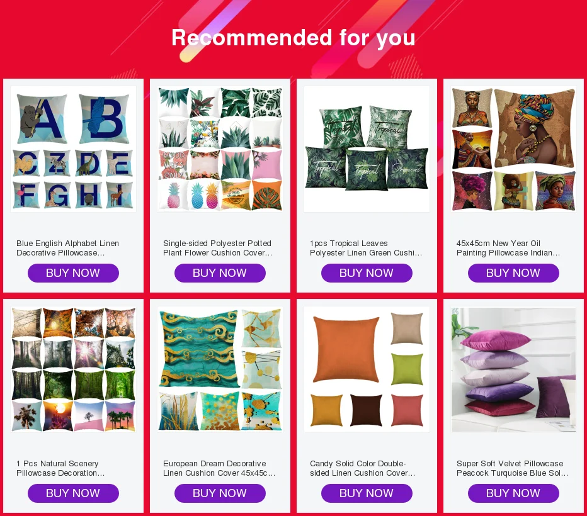The width and height of the screenshot is (587, 516).
Task: Buy the Blue English Alphabet pillowcase now
Action: pyautogui.click(x=73, y=273)
